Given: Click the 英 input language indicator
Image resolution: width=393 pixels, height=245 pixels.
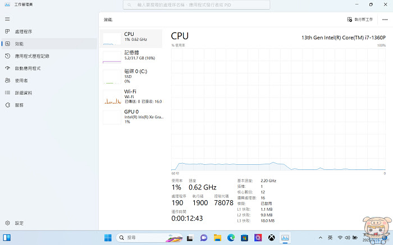Looking at the screenshot, I should (330, 238).
